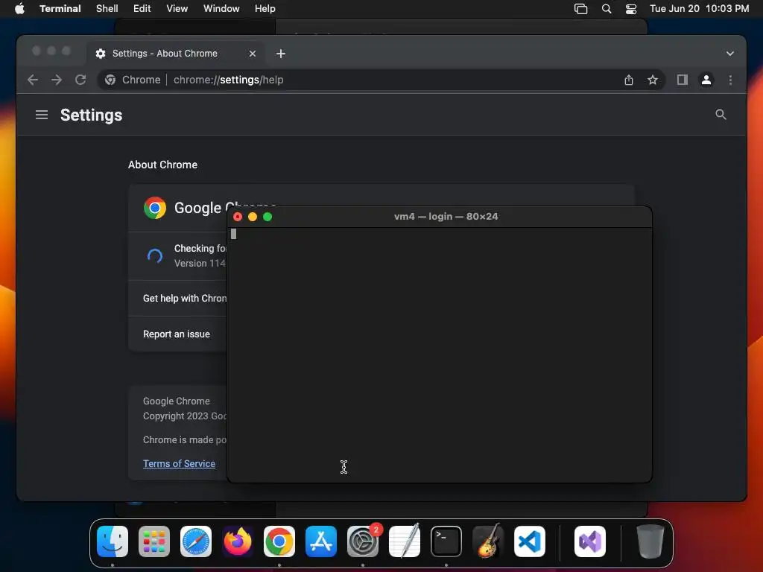Open Finder from the Dock
This screenshot has width=763, height=572.
113,541
